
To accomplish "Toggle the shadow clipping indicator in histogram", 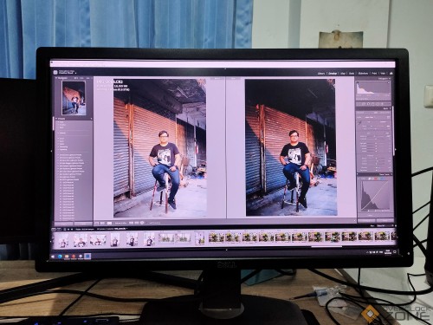I will pos(358,83).
